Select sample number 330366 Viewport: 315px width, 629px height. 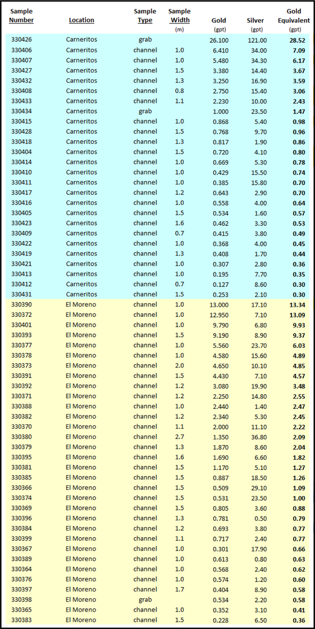tap(22, 487)
